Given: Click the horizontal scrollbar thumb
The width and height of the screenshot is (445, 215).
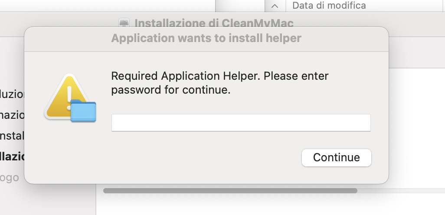Looking at the screenshot, I should tap(230, 191).
